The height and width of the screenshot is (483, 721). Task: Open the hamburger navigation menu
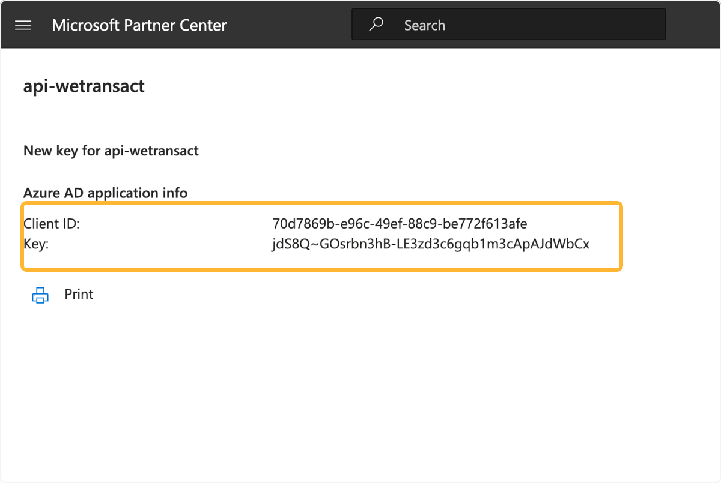click(x=23, y=25)
